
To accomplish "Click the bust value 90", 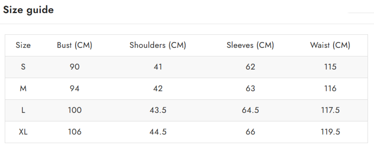I will pos(74,67).
